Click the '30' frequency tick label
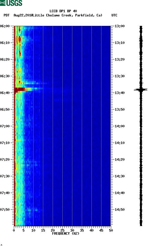153x248 pixels. point(72,230)
